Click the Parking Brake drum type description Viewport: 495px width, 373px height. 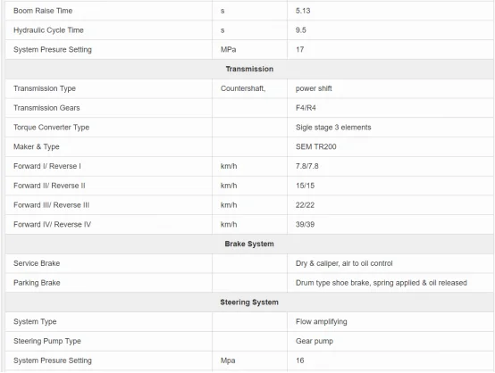pos(382,283)
